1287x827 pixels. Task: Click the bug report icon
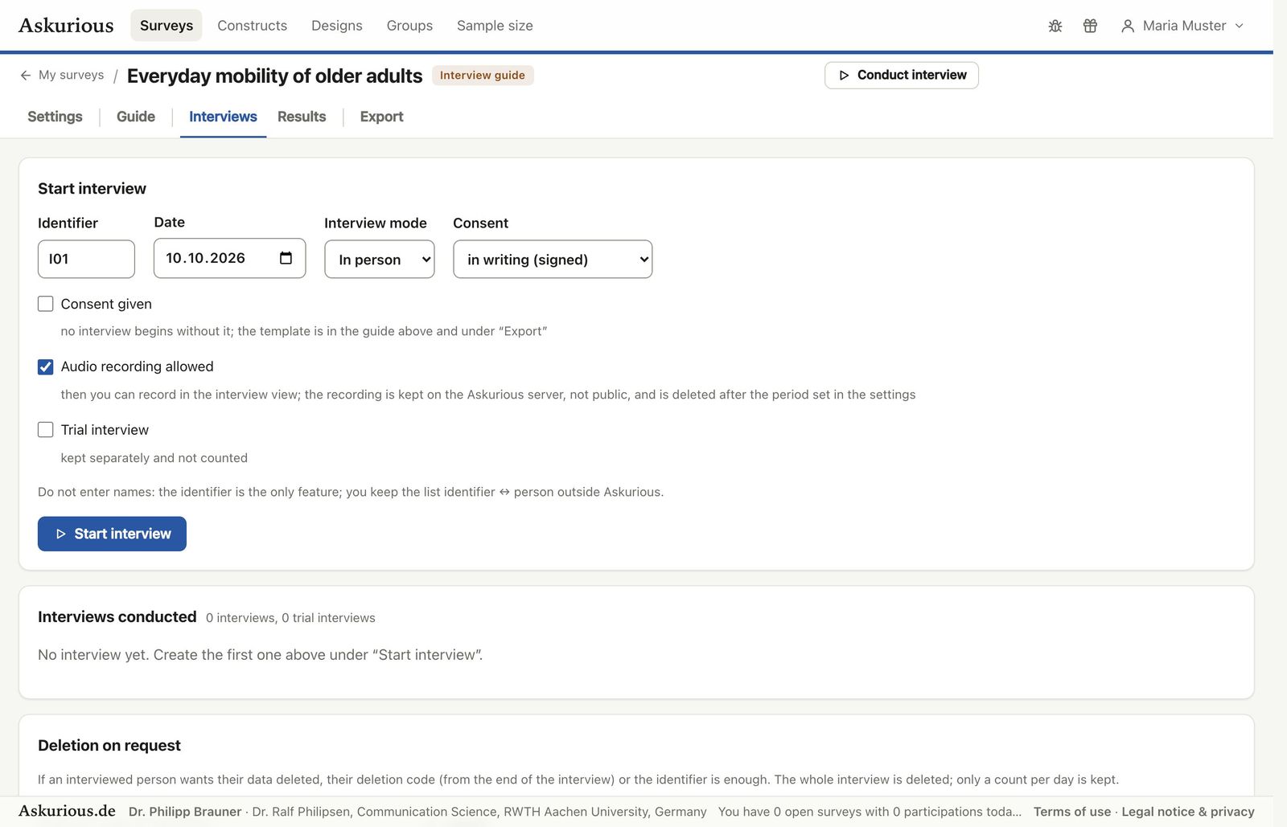1055,26
